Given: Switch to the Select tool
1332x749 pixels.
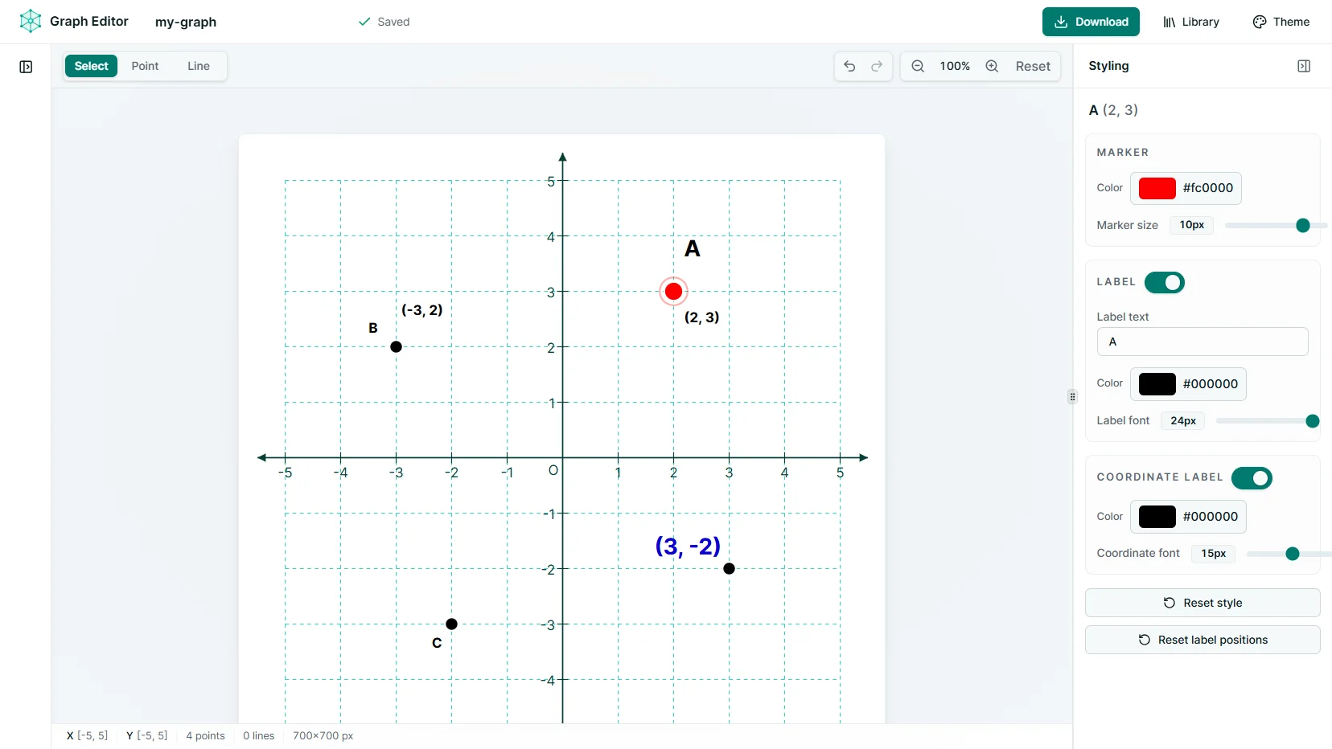Looking at the screenshot, I should (91, 66).
